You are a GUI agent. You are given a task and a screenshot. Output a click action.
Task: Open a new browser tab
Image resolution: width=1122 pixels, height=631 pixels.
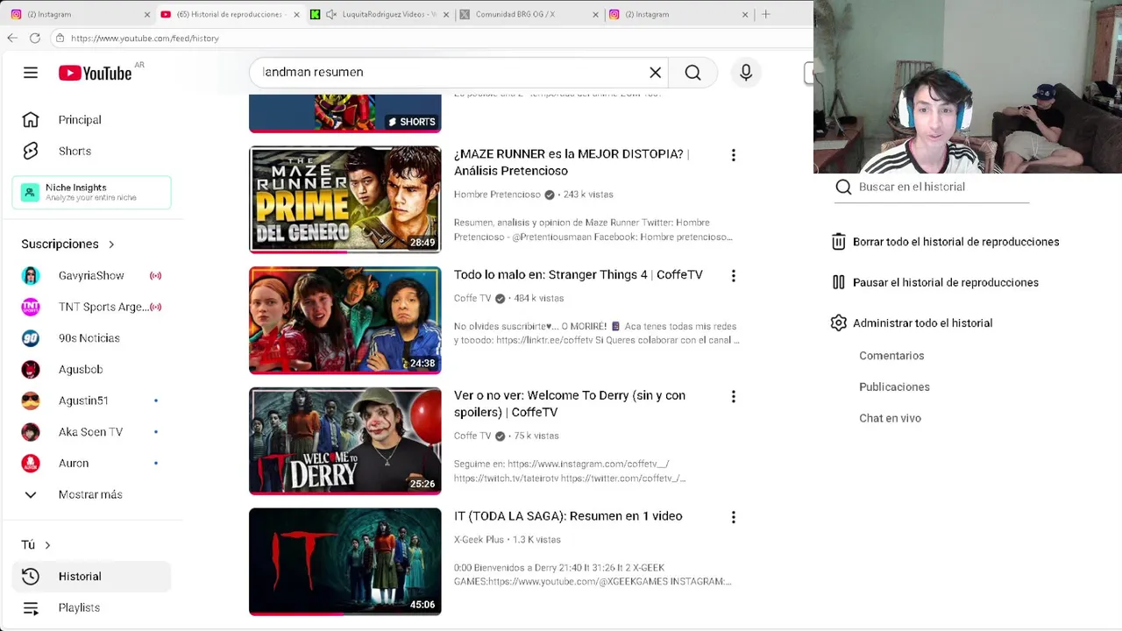(x=765, y=14)
